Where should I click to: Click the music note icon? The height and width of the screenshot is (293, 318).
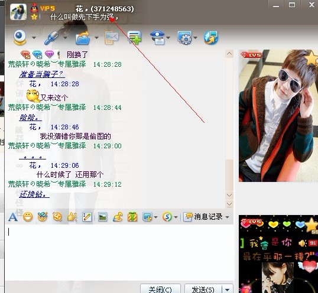118,217
